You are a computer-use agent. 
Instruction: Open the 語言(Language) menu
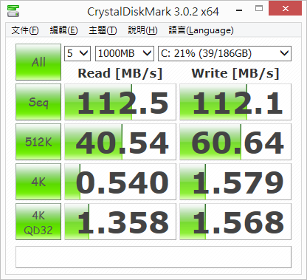pyautogui.click(x=201, y=30)
